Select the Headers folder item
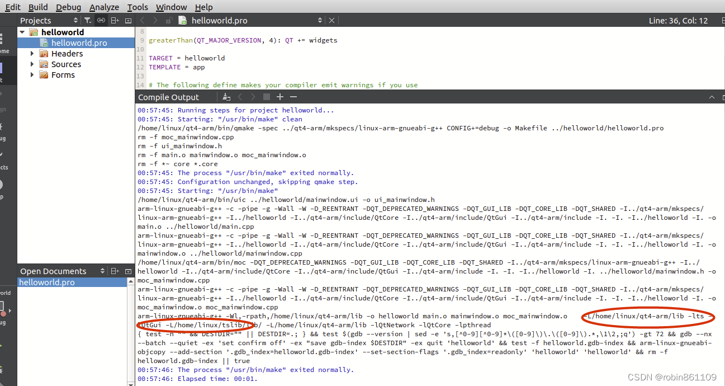 coord(67,54)
